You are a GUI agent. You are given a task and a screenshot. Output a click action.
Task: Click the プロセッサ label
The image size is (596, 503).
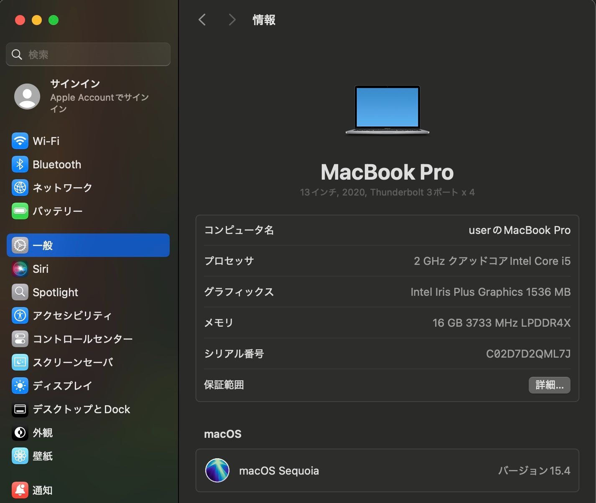pos(229,261)
